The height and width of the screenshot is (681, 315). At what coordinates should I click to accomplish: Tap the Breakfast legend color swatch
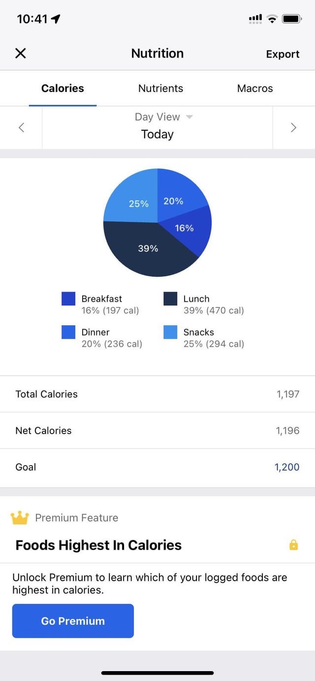[x=68, y=298]
